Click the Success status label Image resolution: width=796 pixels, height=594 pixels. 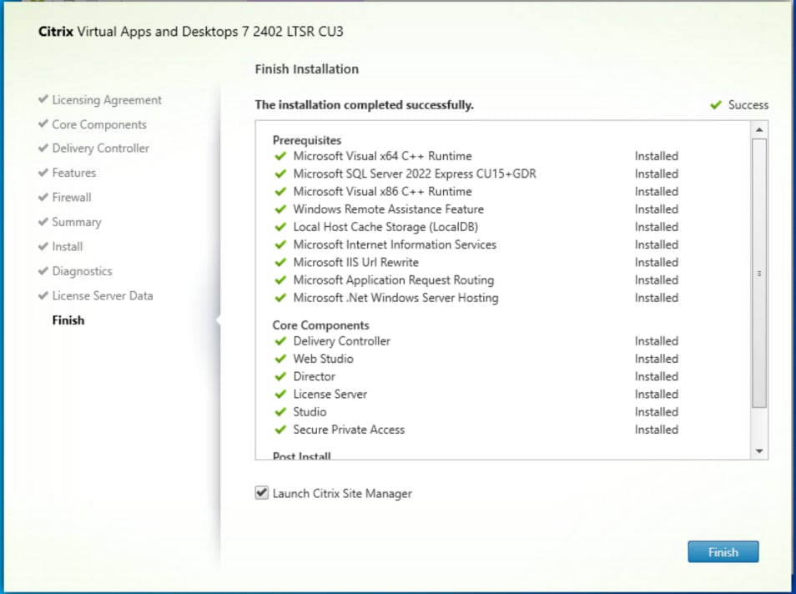[x=748, y=105]
